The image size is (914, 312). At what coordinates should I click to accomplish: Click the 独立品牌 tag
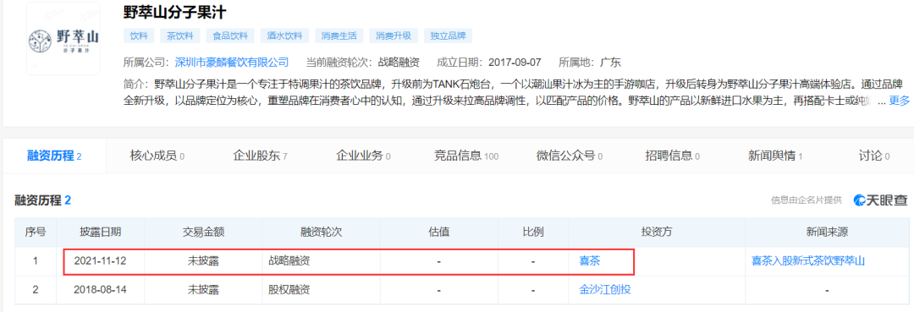coord(448,36)
